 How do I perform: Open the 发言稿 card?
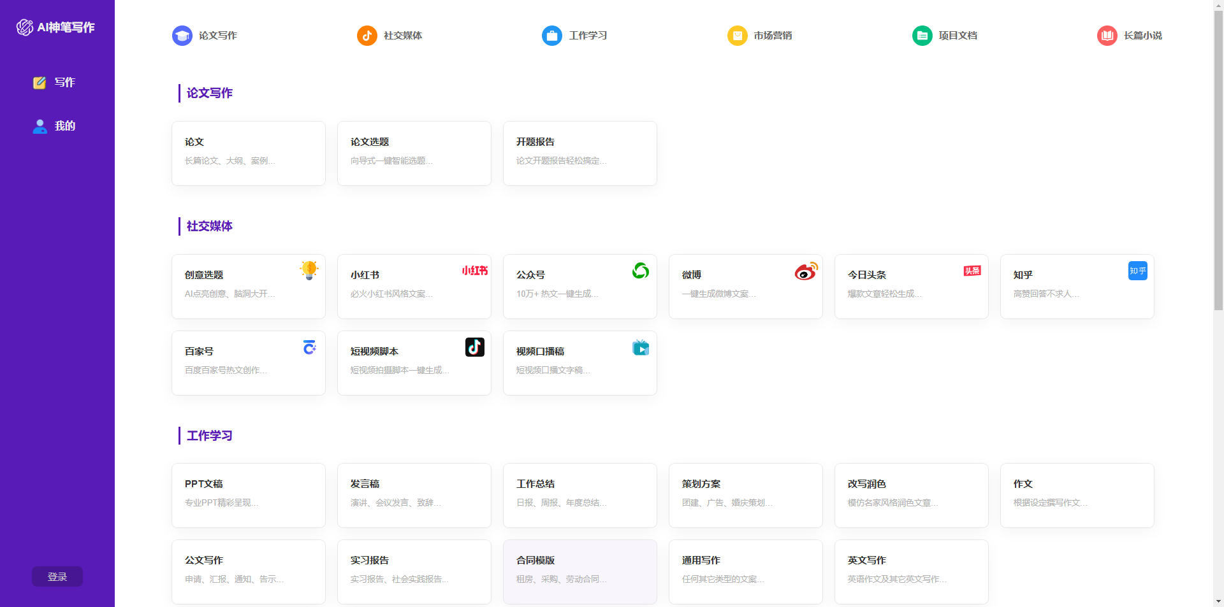(x=414, y=496)
